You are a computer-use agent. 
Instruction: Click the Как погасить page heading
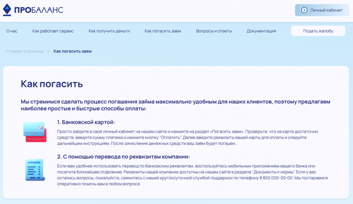coord(52,84)
